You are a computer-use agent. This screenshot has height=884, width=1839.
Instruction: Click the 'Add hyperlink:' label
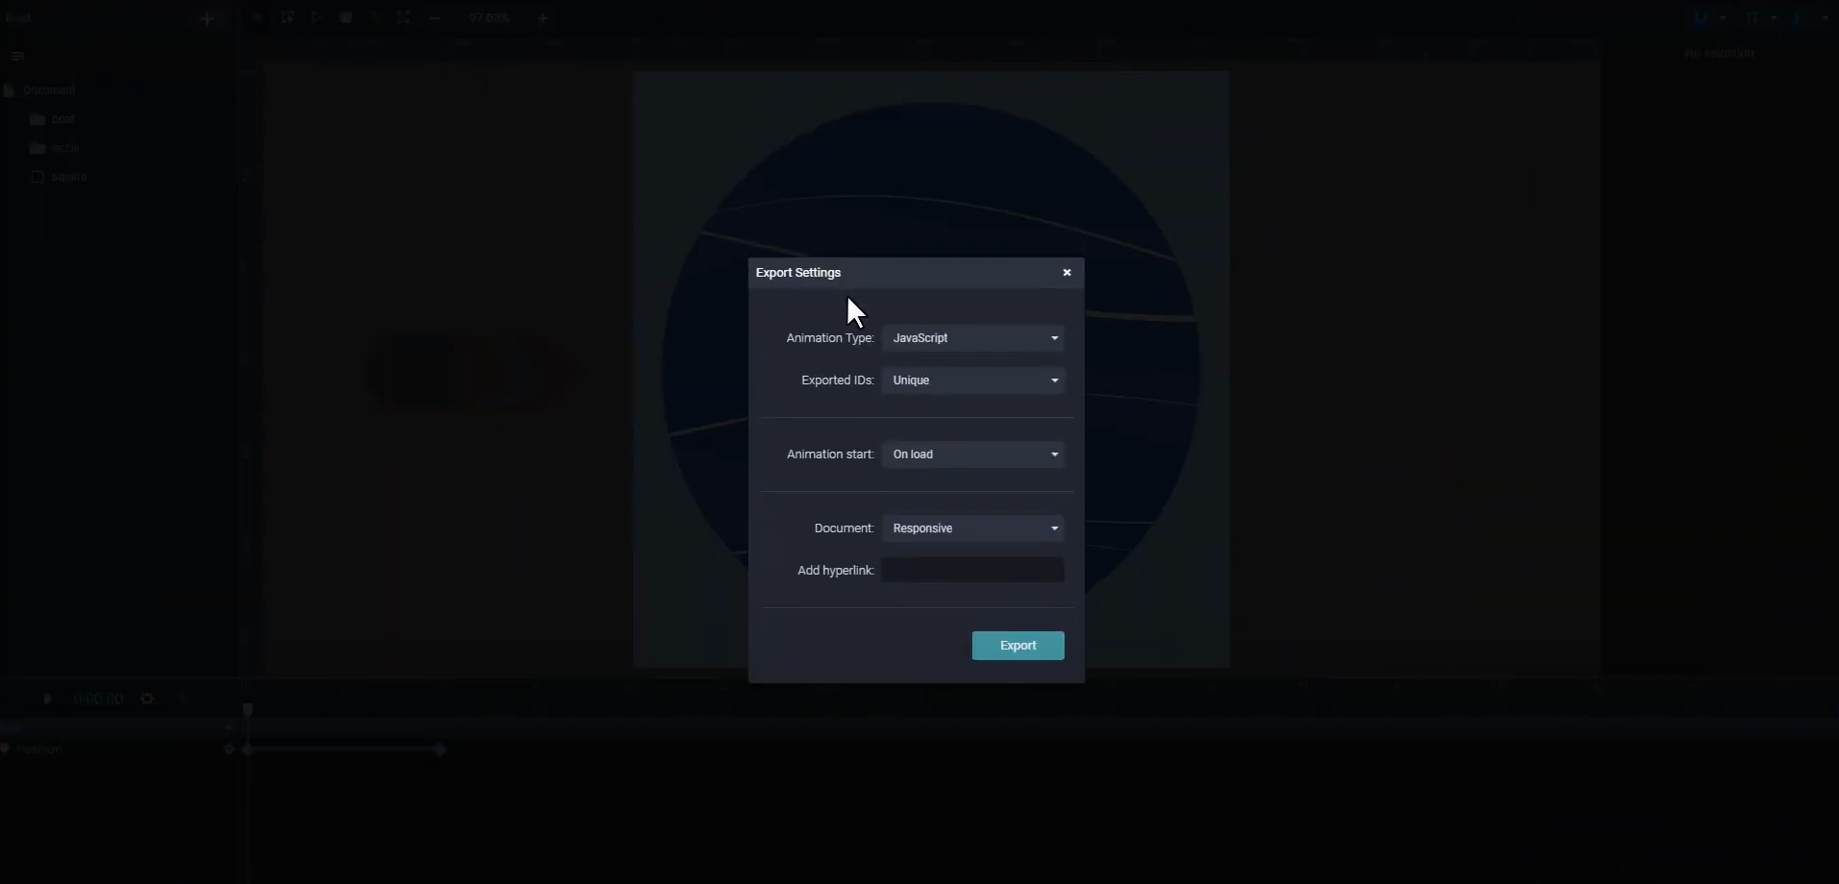pos(836,571)
